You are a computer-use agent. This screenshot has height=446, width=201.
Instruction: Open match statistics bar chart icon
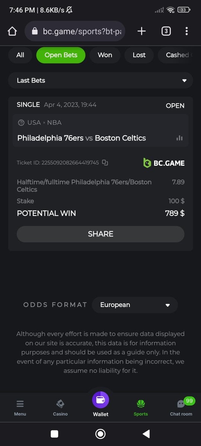click(x=179, y=138)
